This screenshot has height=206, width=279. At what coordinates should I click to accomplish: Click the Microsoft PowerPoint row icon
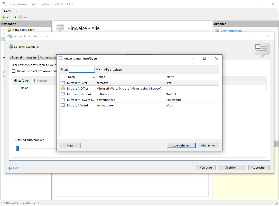tap(63, 100)
